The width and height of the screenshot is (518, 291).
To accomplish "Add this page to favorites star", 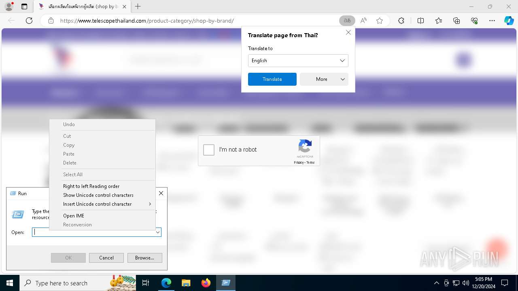I will pyautogui.click(x=380, y=21).
